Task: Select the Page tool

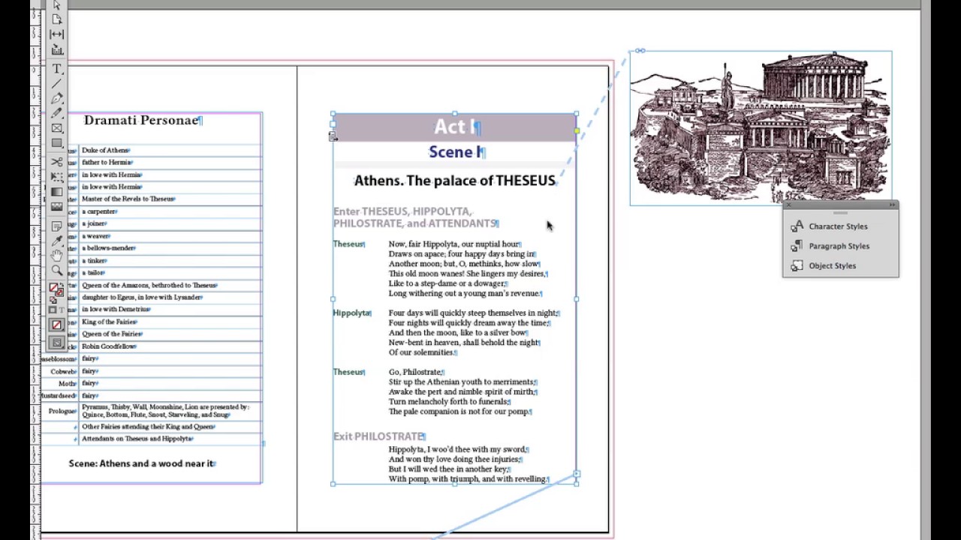Action: (57, 19)
